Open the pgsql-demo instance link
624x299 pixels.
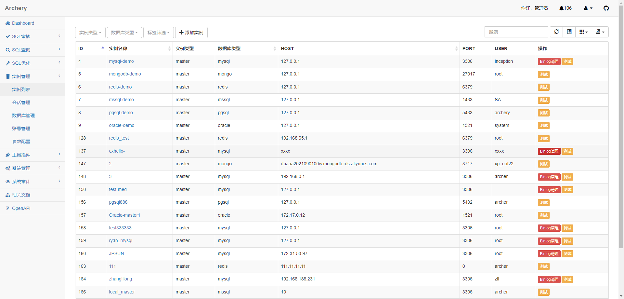pos(121,113)
